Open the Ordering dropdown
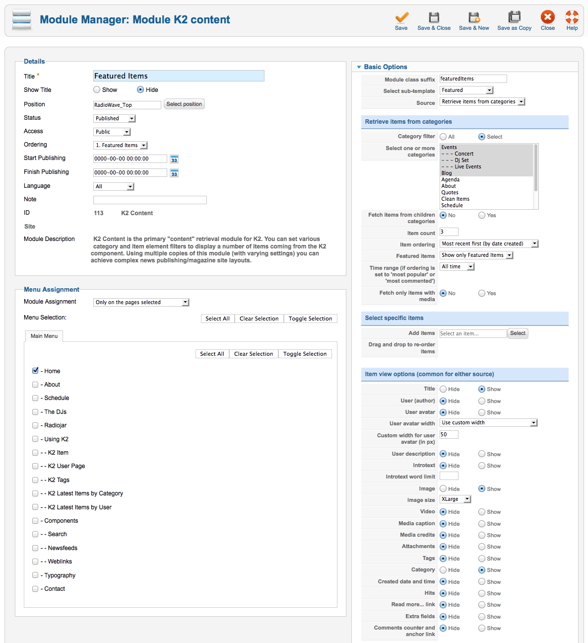This screenshot has width=588, height=643. (x=121, y=146)
